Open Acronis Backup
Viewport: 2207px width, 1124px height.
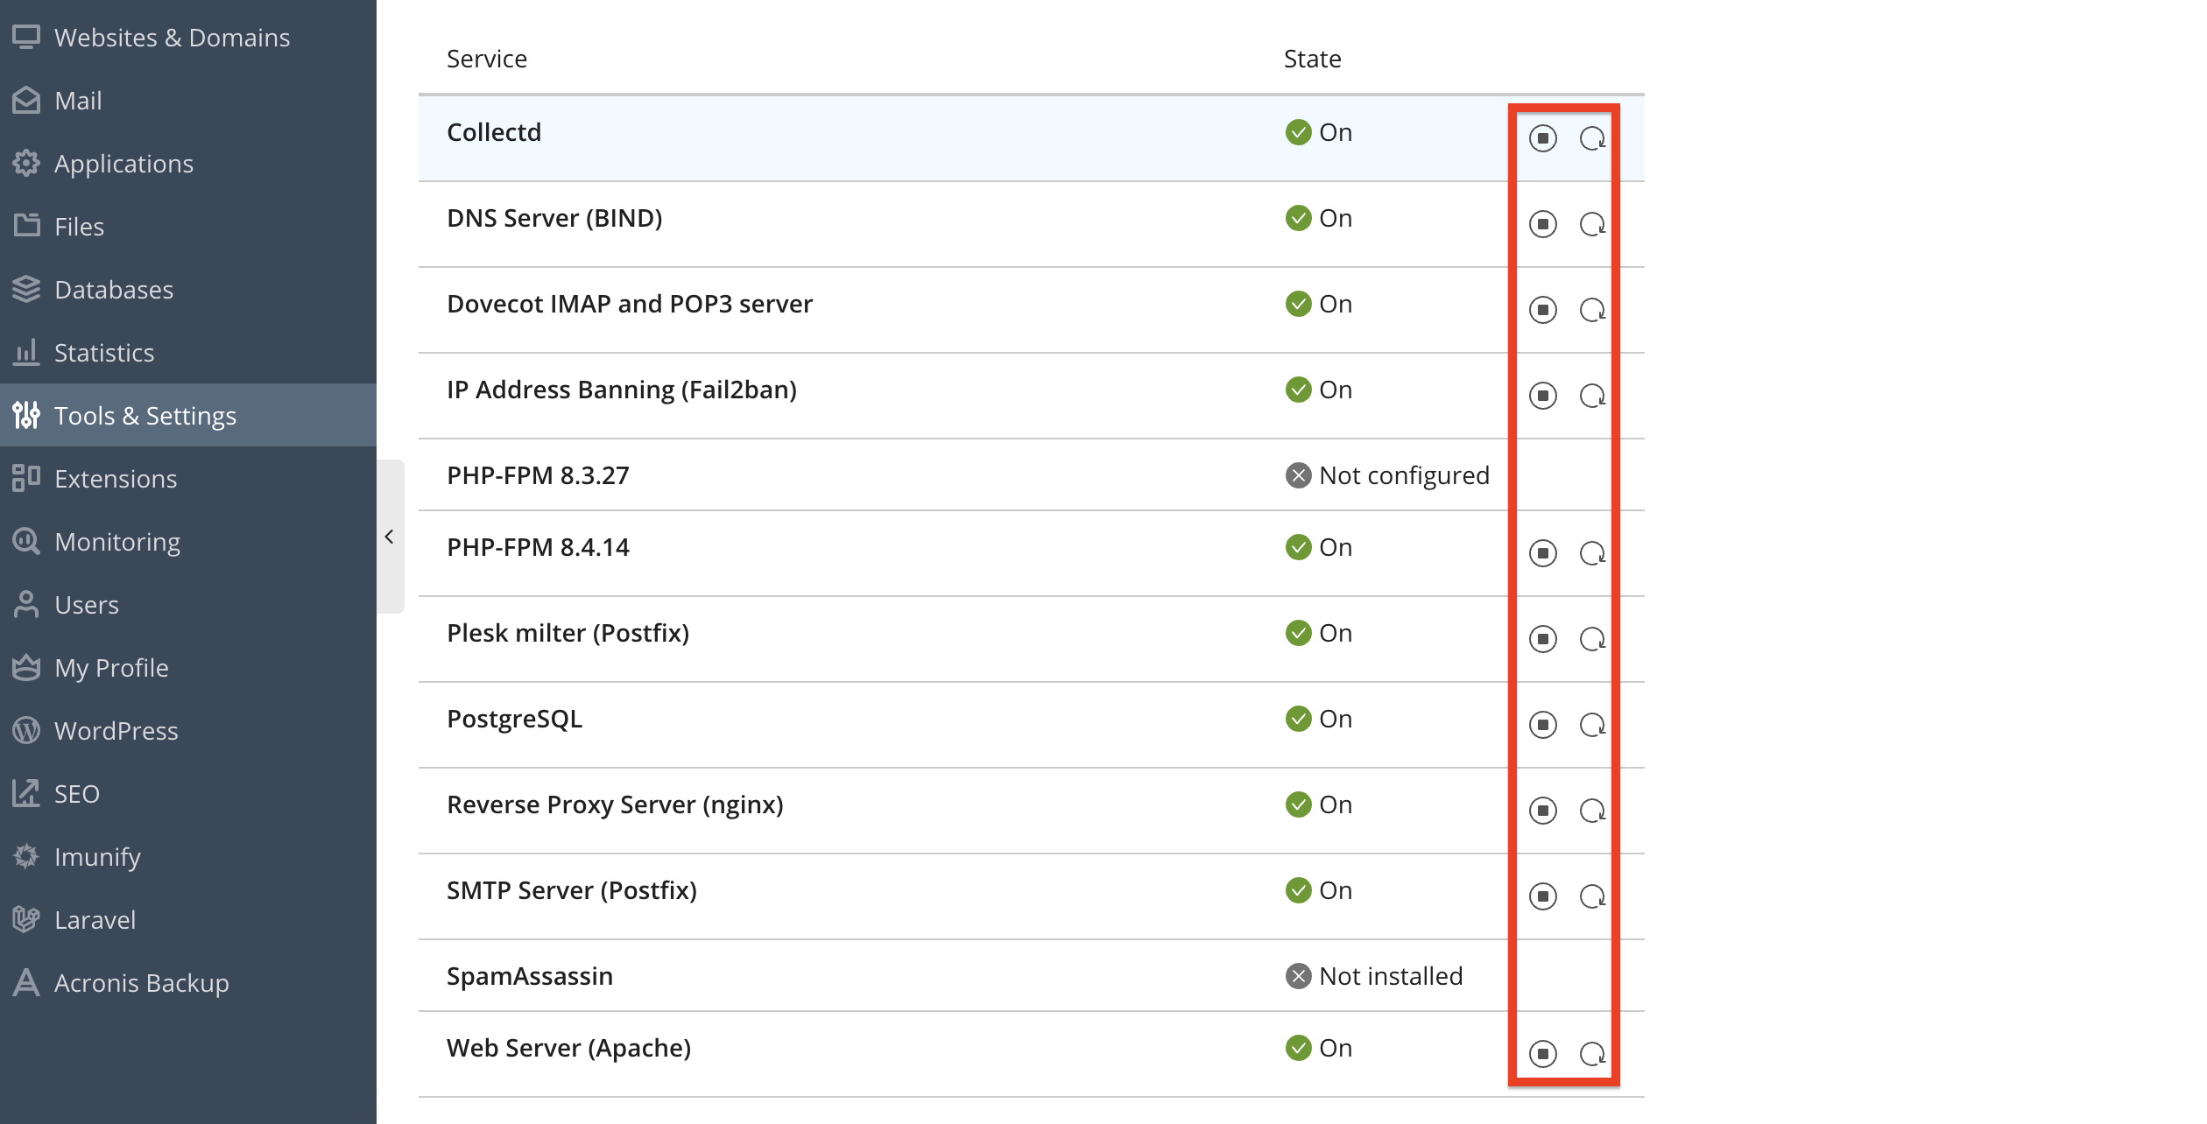(x=188, y=983)
